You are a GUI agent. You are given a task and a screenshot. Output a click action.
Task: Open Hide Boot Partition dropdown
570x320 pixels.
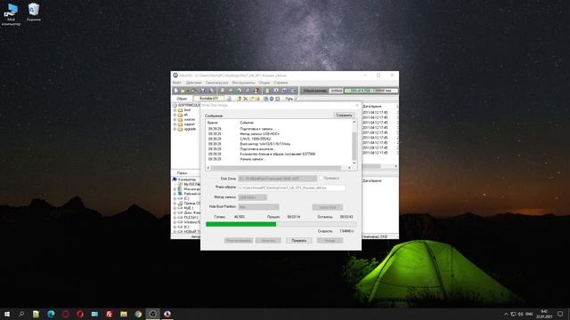[x=258, y=207]
